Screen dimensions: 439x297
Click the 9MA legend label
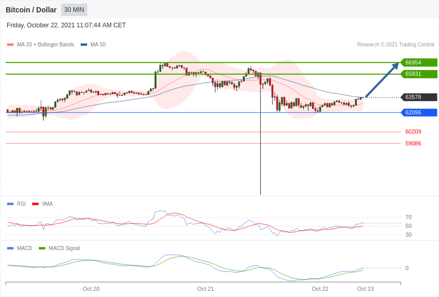pos(48,204)
